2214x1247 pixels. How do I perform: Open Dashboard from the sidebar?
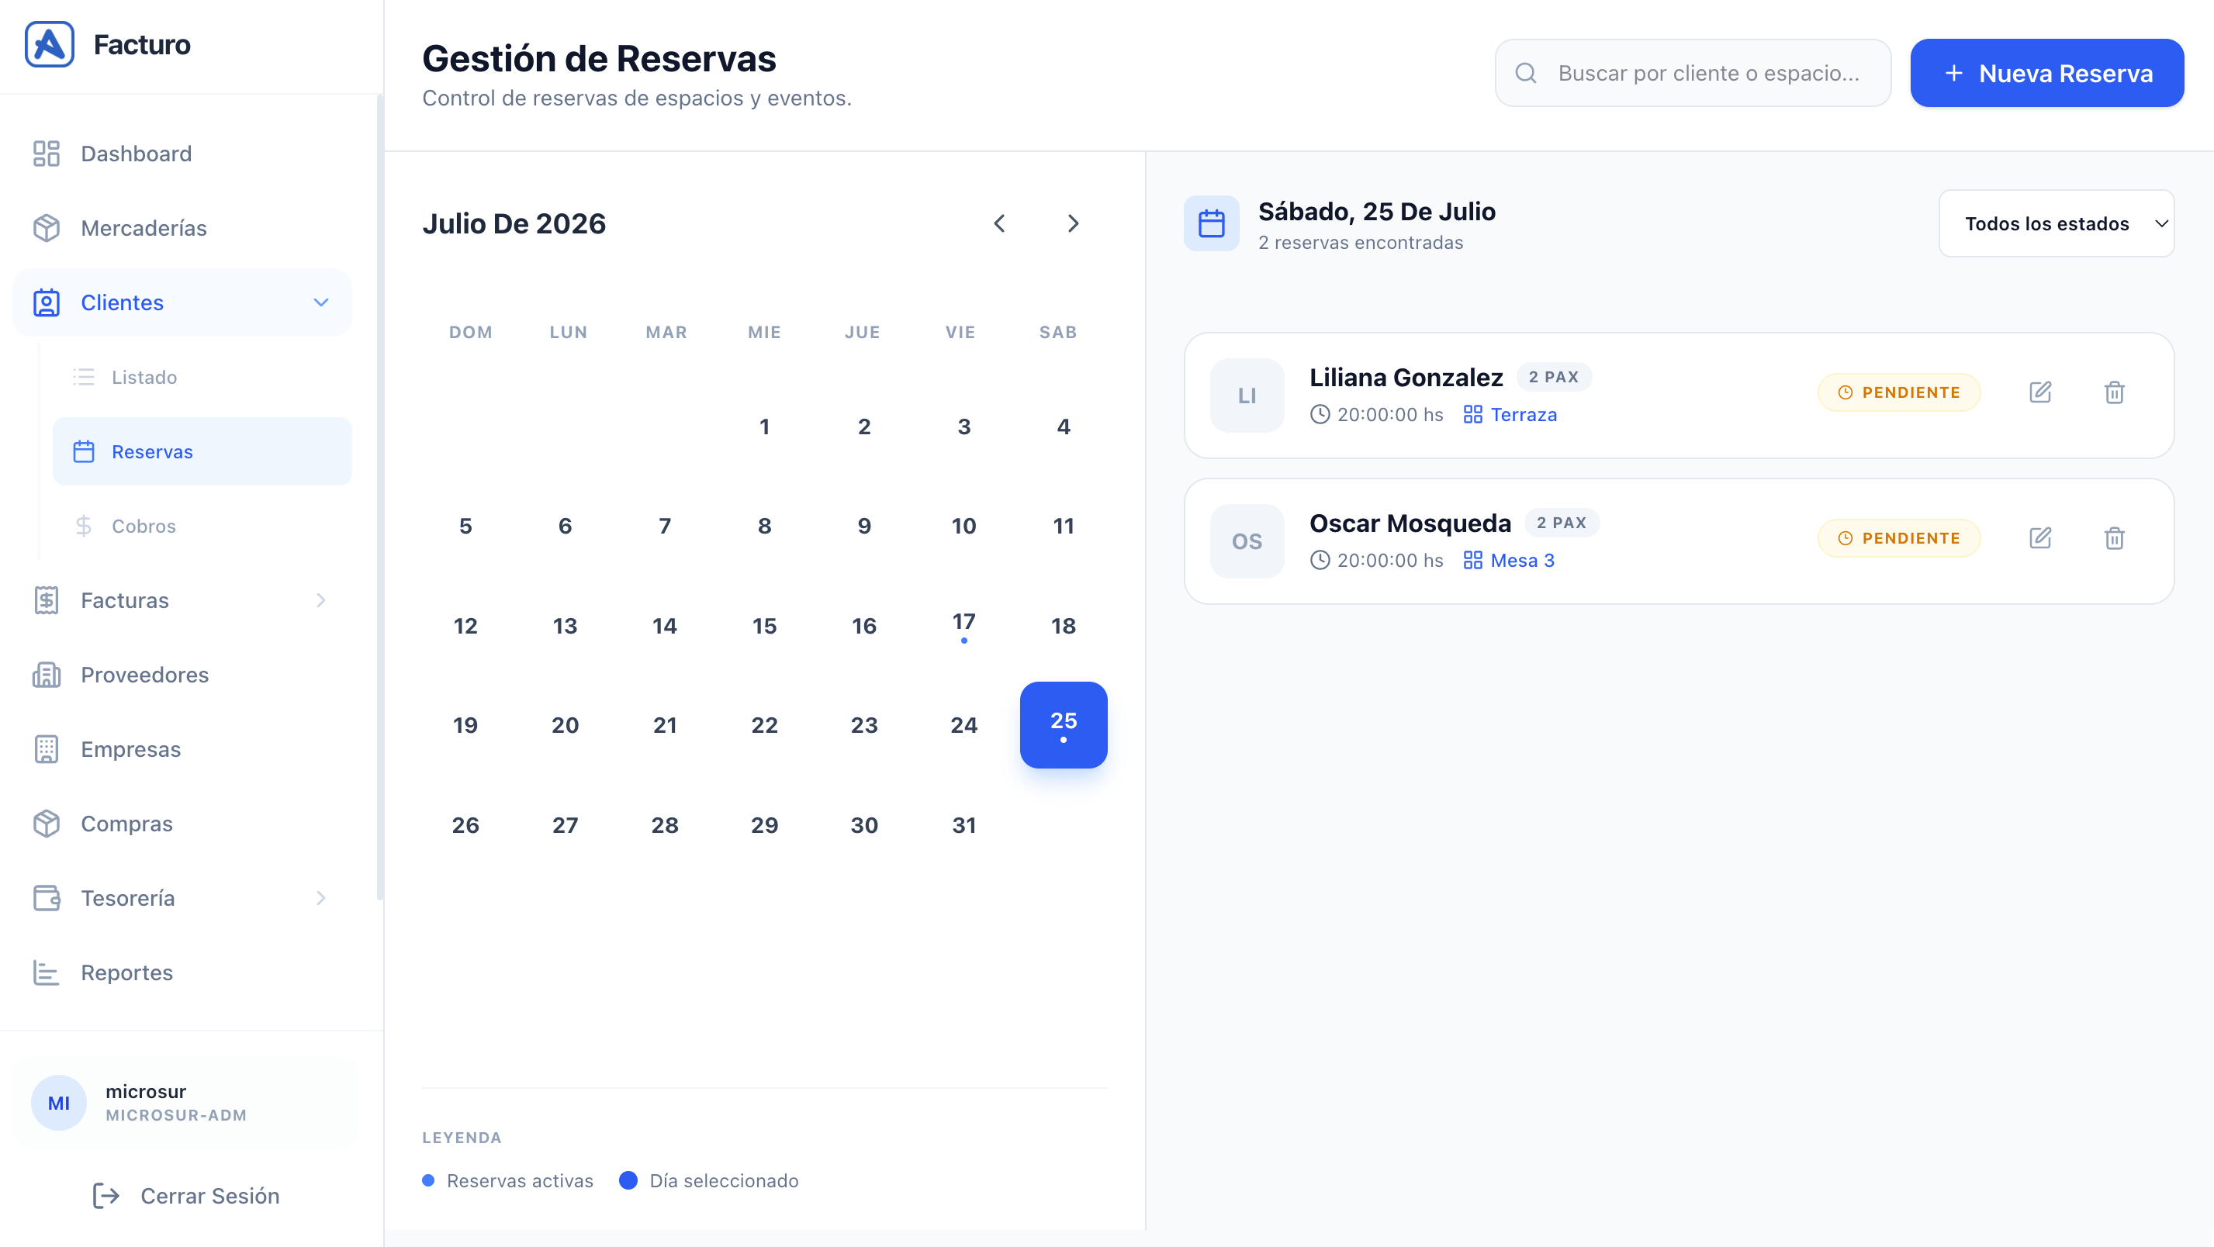(182, 154)
